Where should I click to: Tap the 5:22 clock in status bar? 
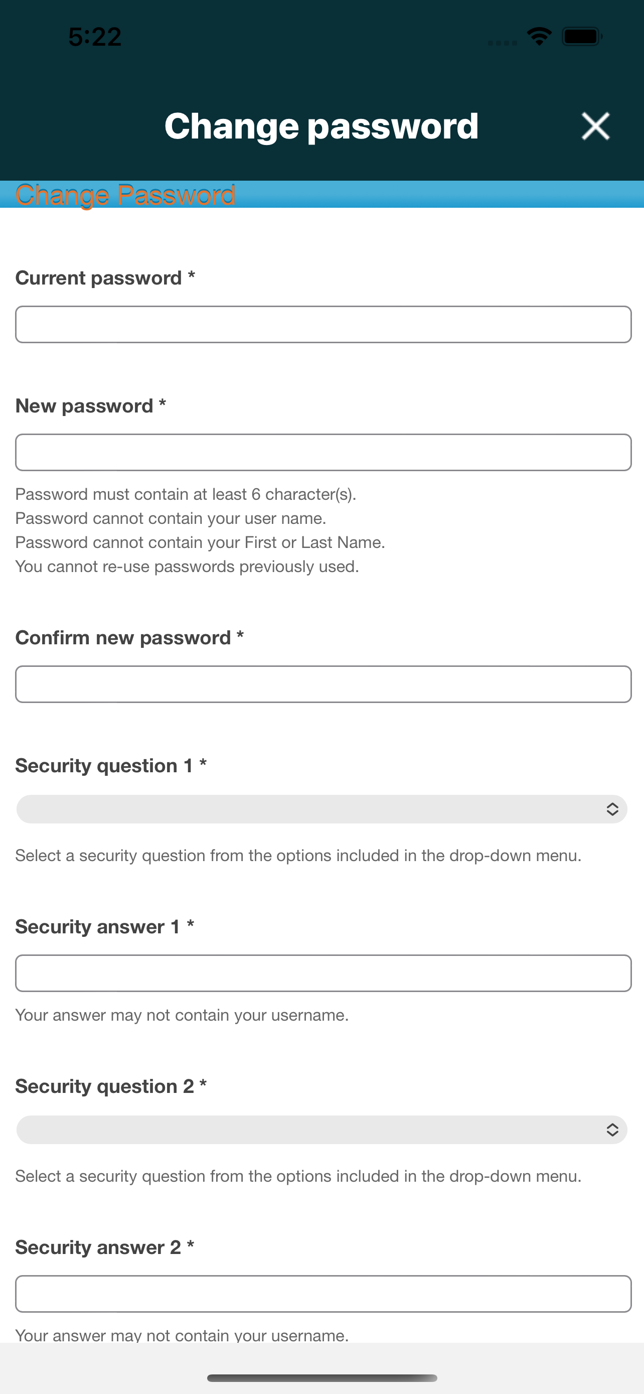coord(95,37)
